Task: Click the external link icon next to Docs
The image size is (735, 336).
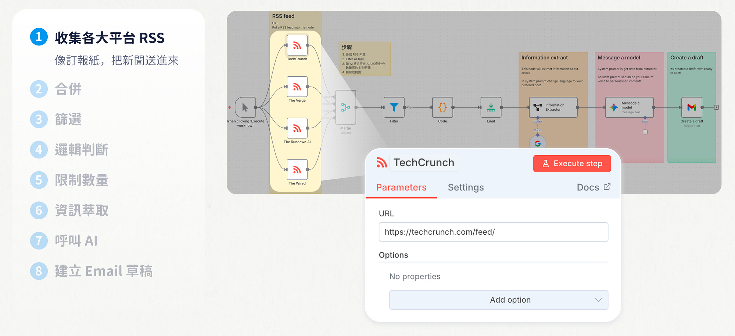Action: 607,187
